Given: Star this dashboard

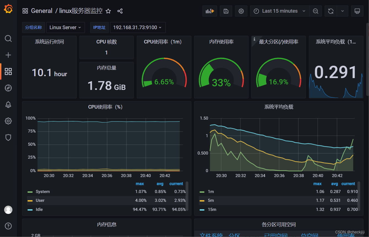Looking at the screenshot, I should pyautogui.click(x=108, y=11).
